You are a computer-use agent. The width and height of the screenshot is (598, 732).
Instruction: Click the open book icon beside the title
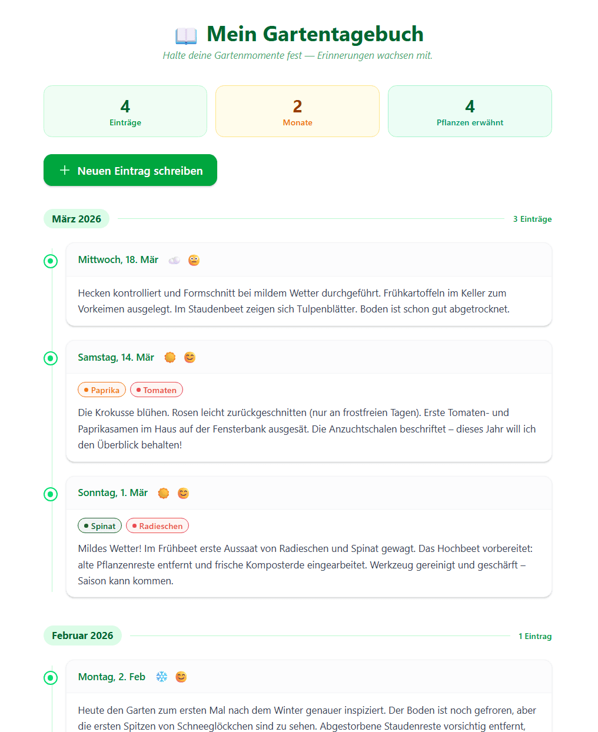pyautogui.click(x=186, y=36)
